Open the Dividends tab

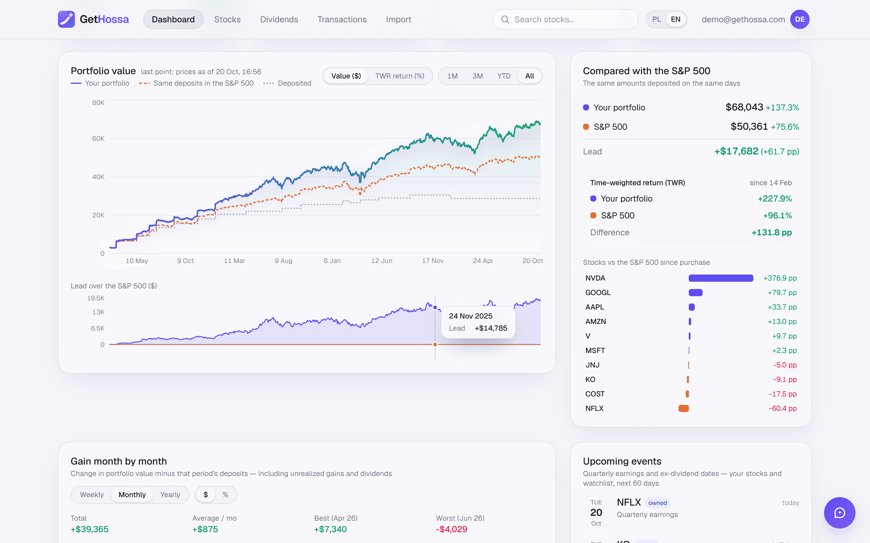279,19
